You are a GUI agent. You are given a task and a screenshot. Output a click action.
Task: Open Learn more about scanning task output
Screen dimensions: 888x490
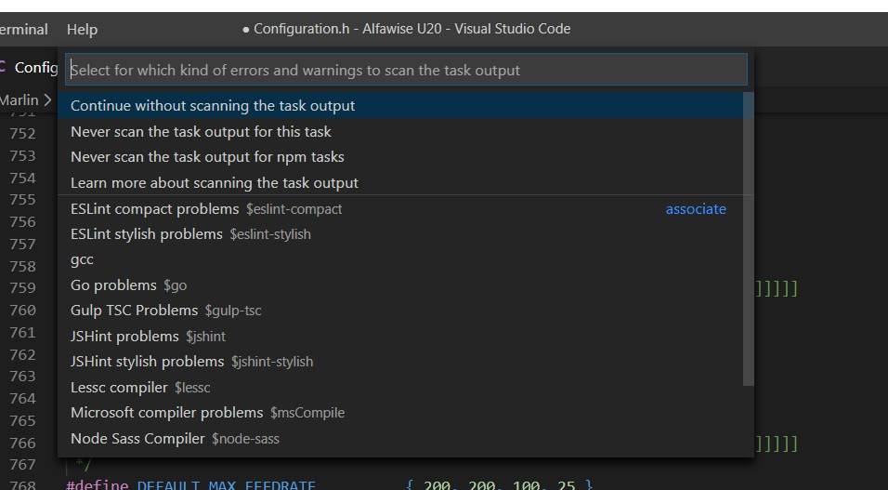pos(215,183)
